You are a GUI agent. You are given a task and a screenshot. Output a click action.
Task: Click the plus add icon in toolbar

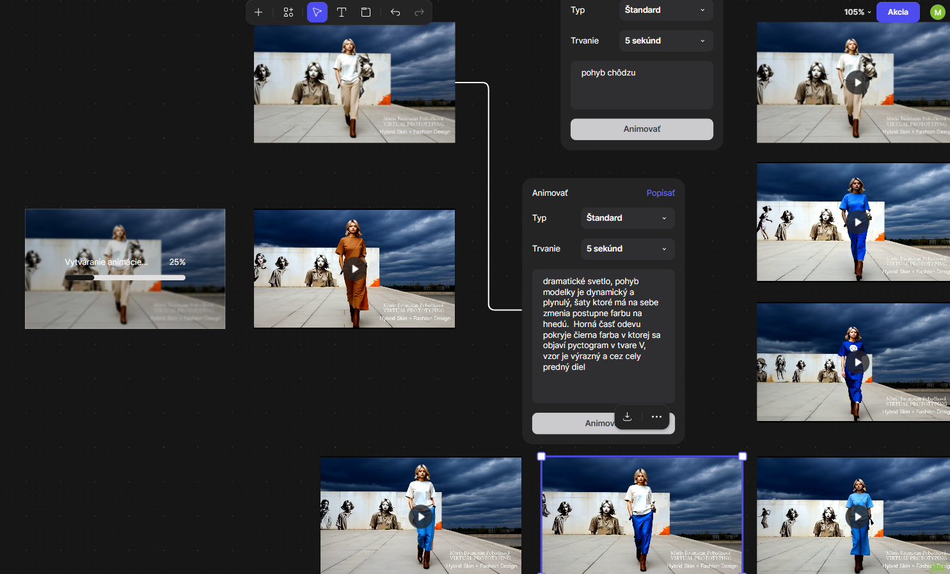[x=258, y=12]
